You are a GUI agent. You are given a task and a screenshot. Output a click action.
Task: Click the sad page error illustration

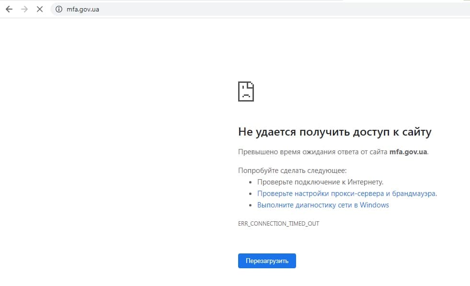click(x=246, y=91)
